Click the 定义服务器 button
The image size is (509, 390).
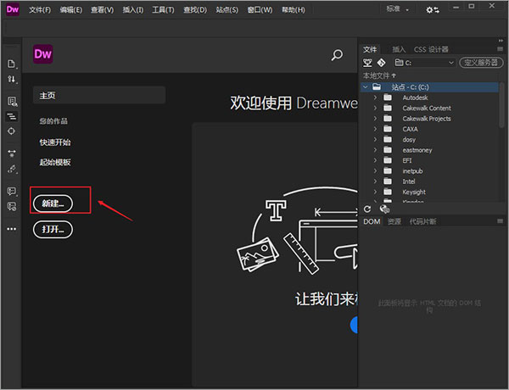481,62
